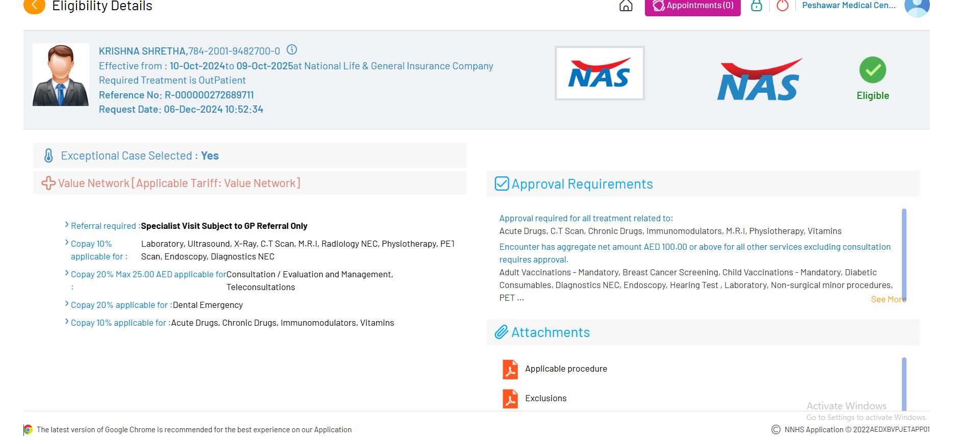Click the thermometer Exceptional Case icon

point(48,155)
